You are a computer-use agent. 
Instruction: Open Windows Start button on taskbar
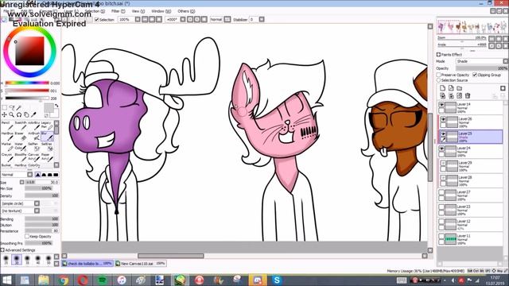7,280
